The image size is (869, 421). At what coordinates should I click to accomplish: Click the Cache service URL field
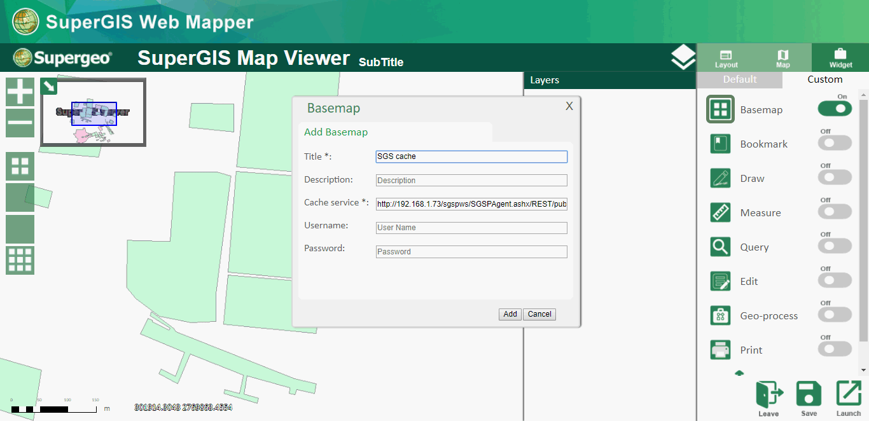coord(471,204)
